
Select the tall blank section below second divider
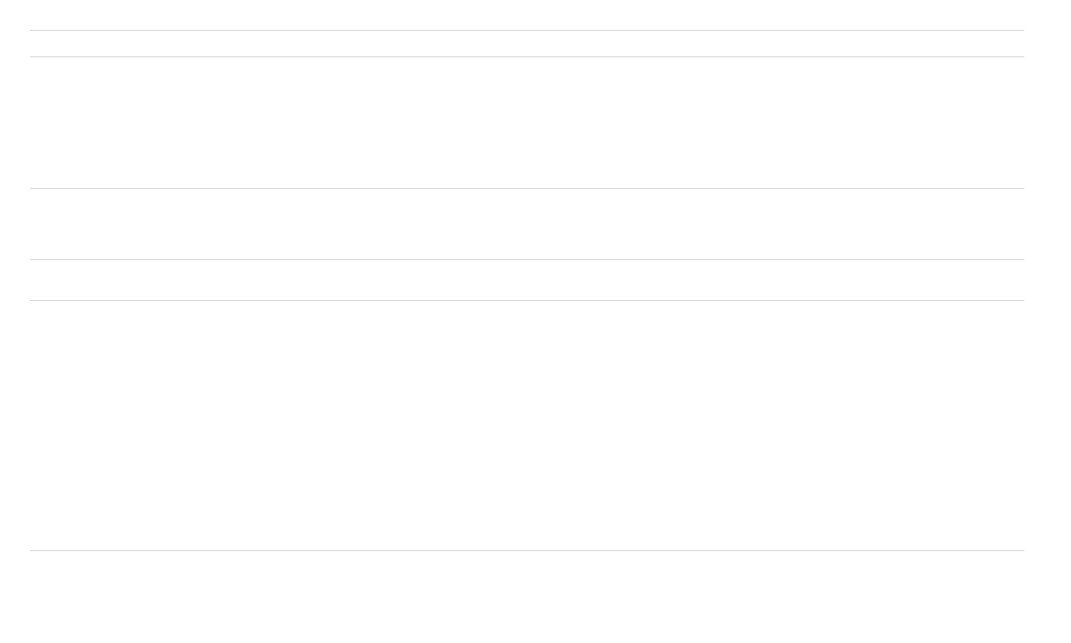pos(527,123)
